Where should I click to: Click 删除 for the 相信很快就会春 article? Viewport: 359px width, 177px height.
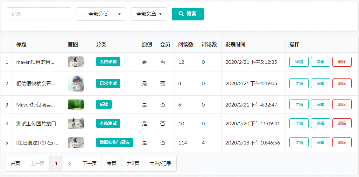[x=342, y=83]
